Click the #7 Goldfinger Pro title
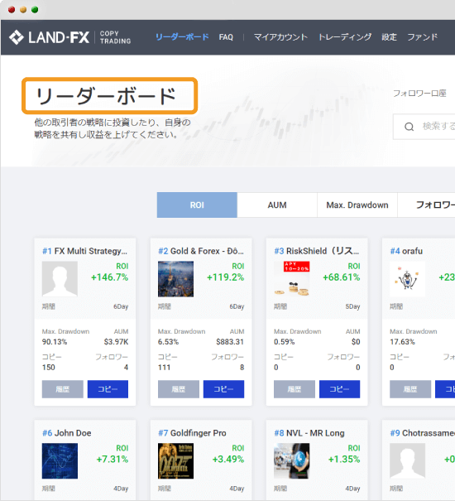This screenshot has width=455, height=501. 192,433
